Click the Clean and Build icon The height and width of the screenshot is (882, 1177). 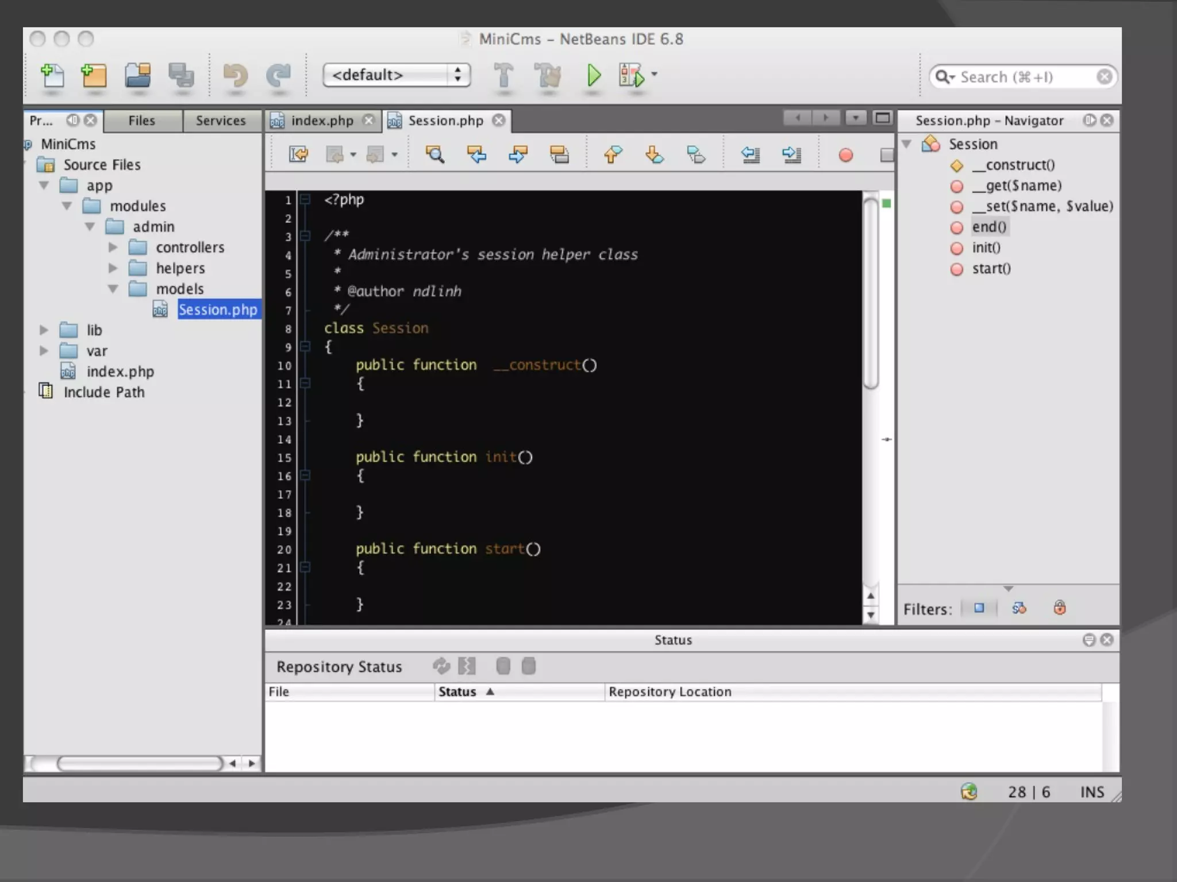548,76
